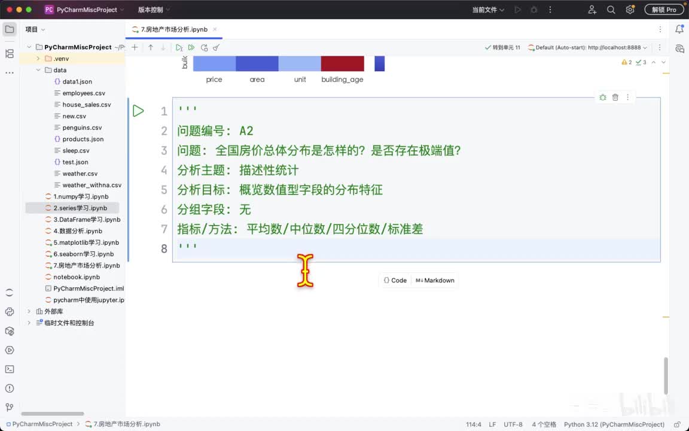Close the 7.房地产市场分析.ipynb tab

(x=215, y=29)
